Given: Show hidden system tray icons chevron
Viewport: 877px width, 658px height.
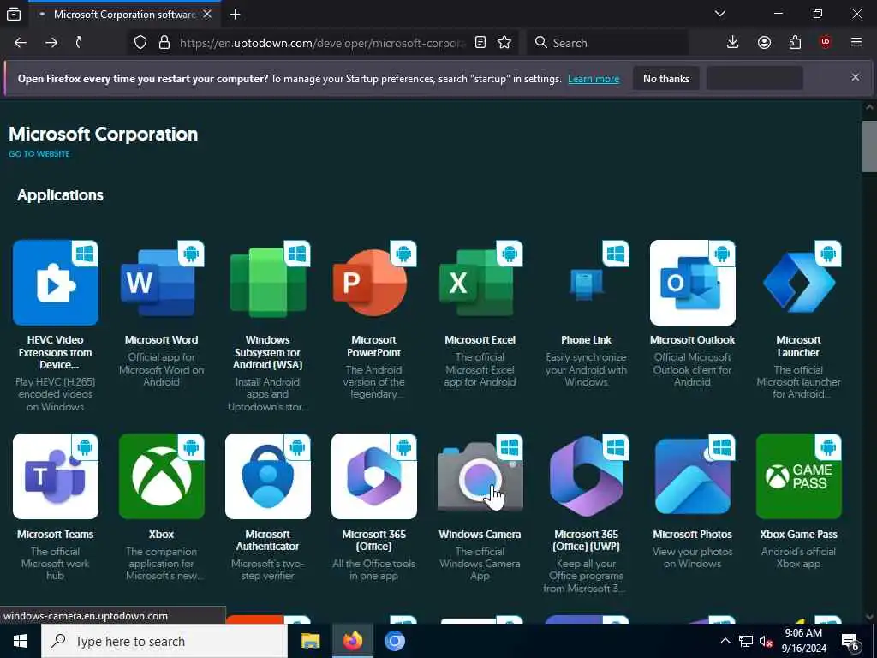Looking at the screenshot, I should tap(725, 641).
